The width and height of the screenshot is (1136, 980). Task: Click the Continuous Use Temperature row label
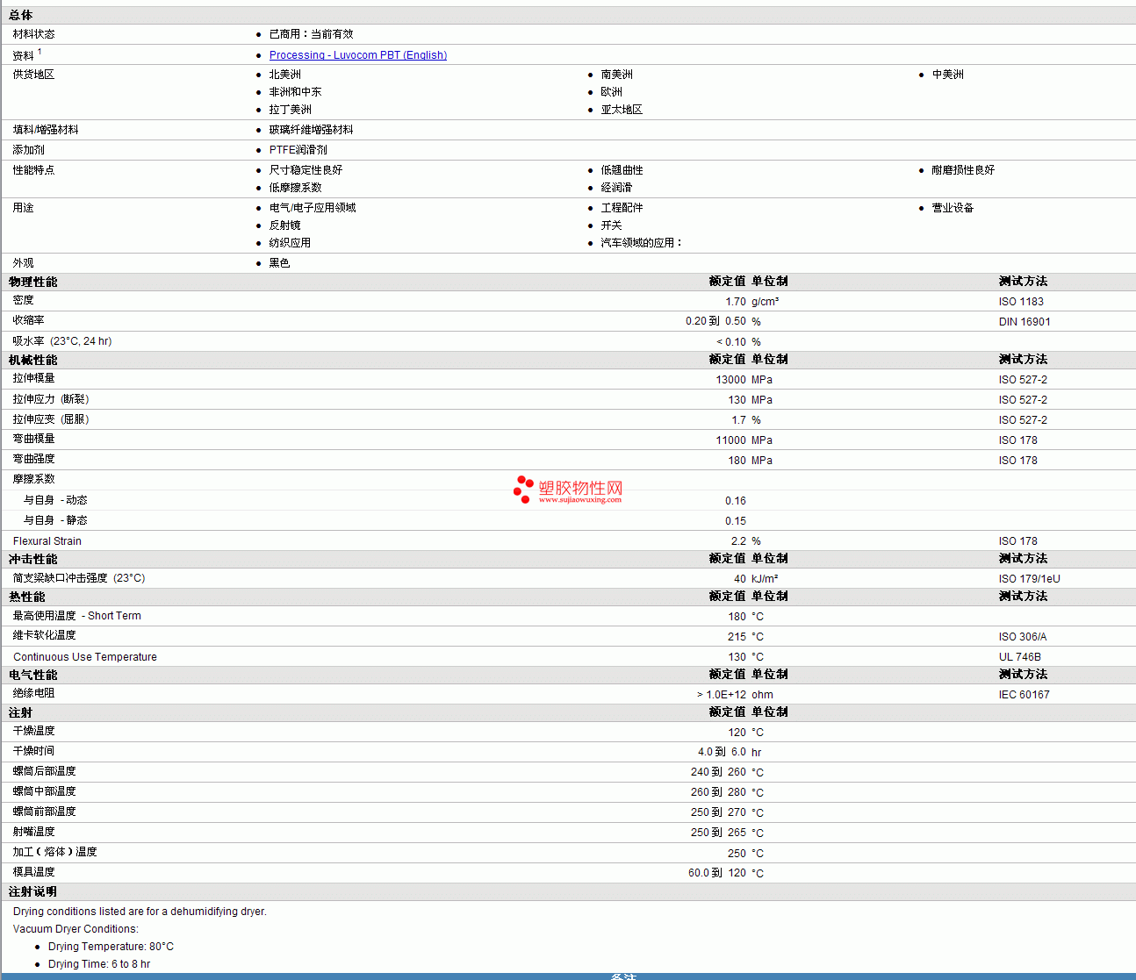click(85, 657)
